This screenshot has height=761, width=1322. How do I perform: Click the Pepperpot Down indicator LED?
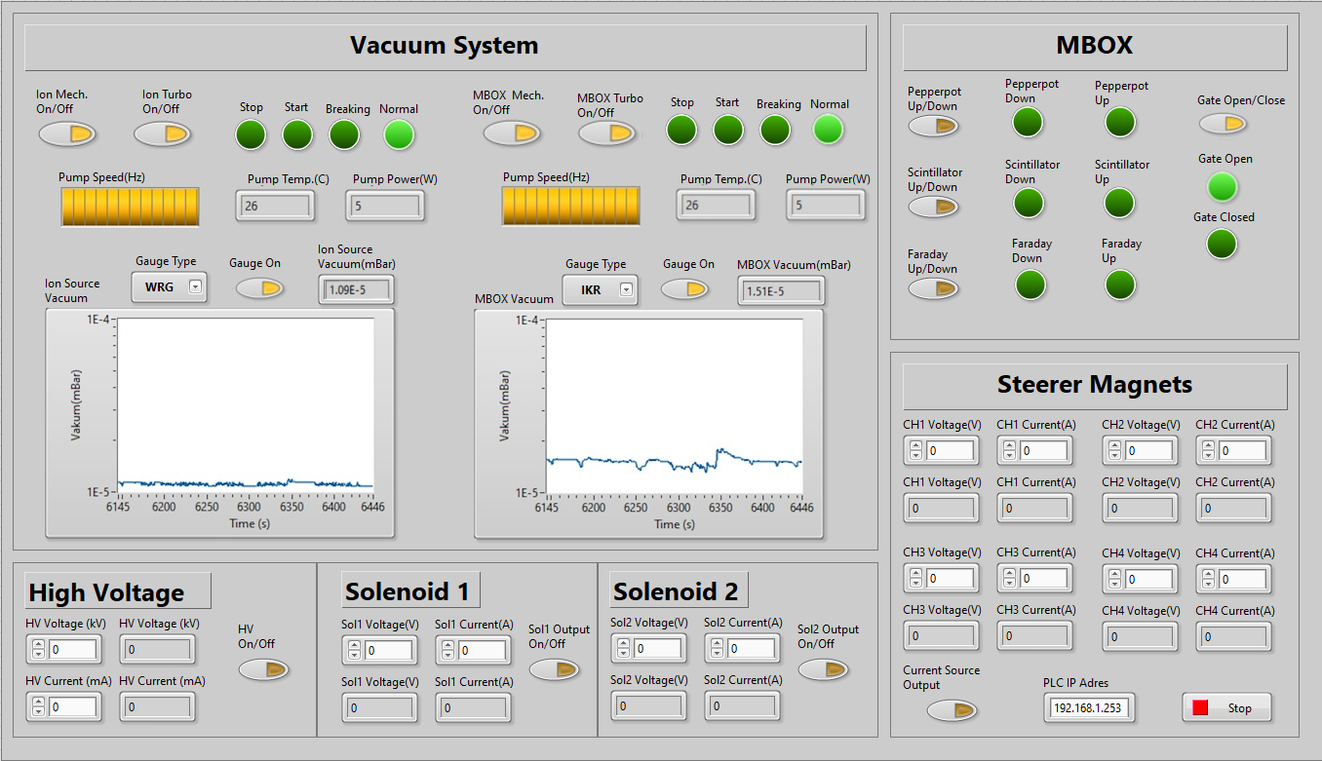1028,123
